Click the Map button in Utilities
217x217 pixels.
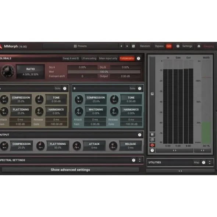tap(196, 162)
